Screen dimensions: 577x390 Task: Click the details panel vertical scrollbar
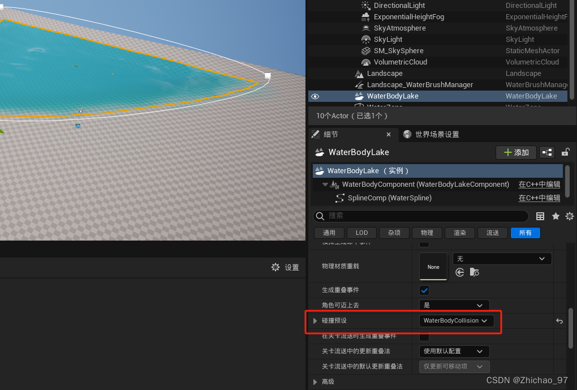point(571,328)
